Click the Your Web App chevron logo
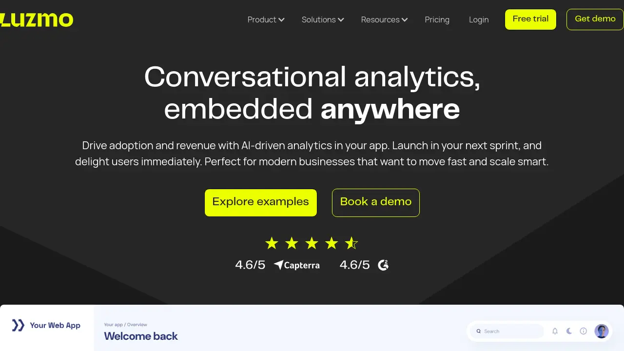The image size is (624, 351). click(x=18, y=325)
